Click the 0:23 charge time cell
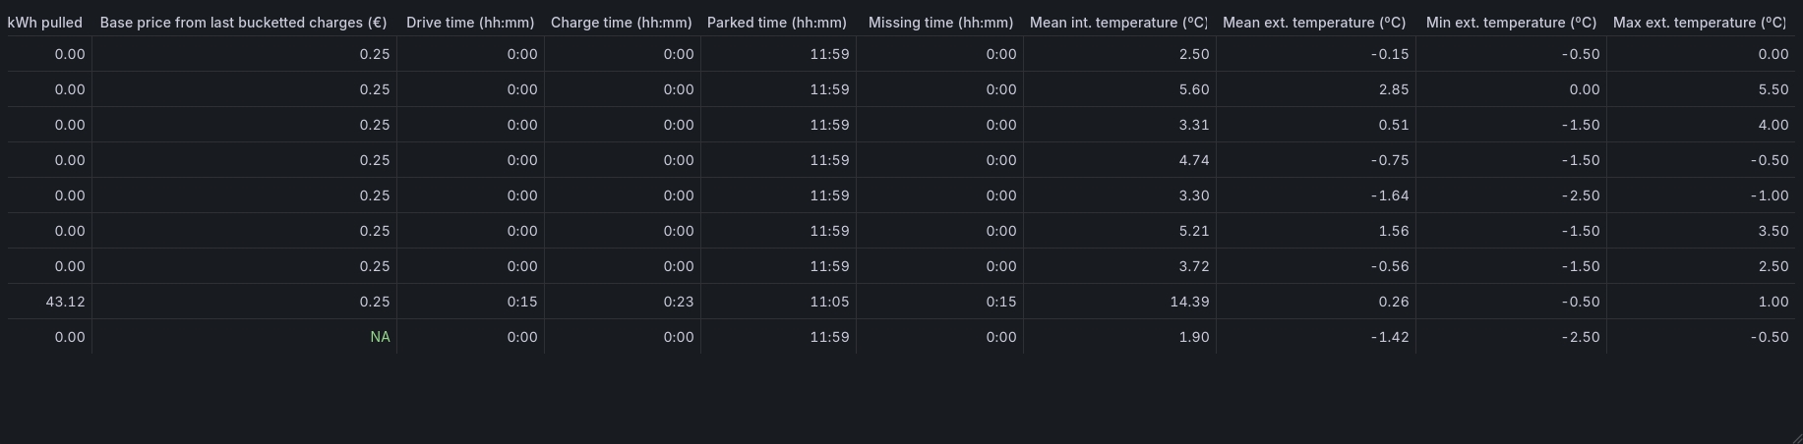Viewport: 1803px width, 444px height. 678,302
